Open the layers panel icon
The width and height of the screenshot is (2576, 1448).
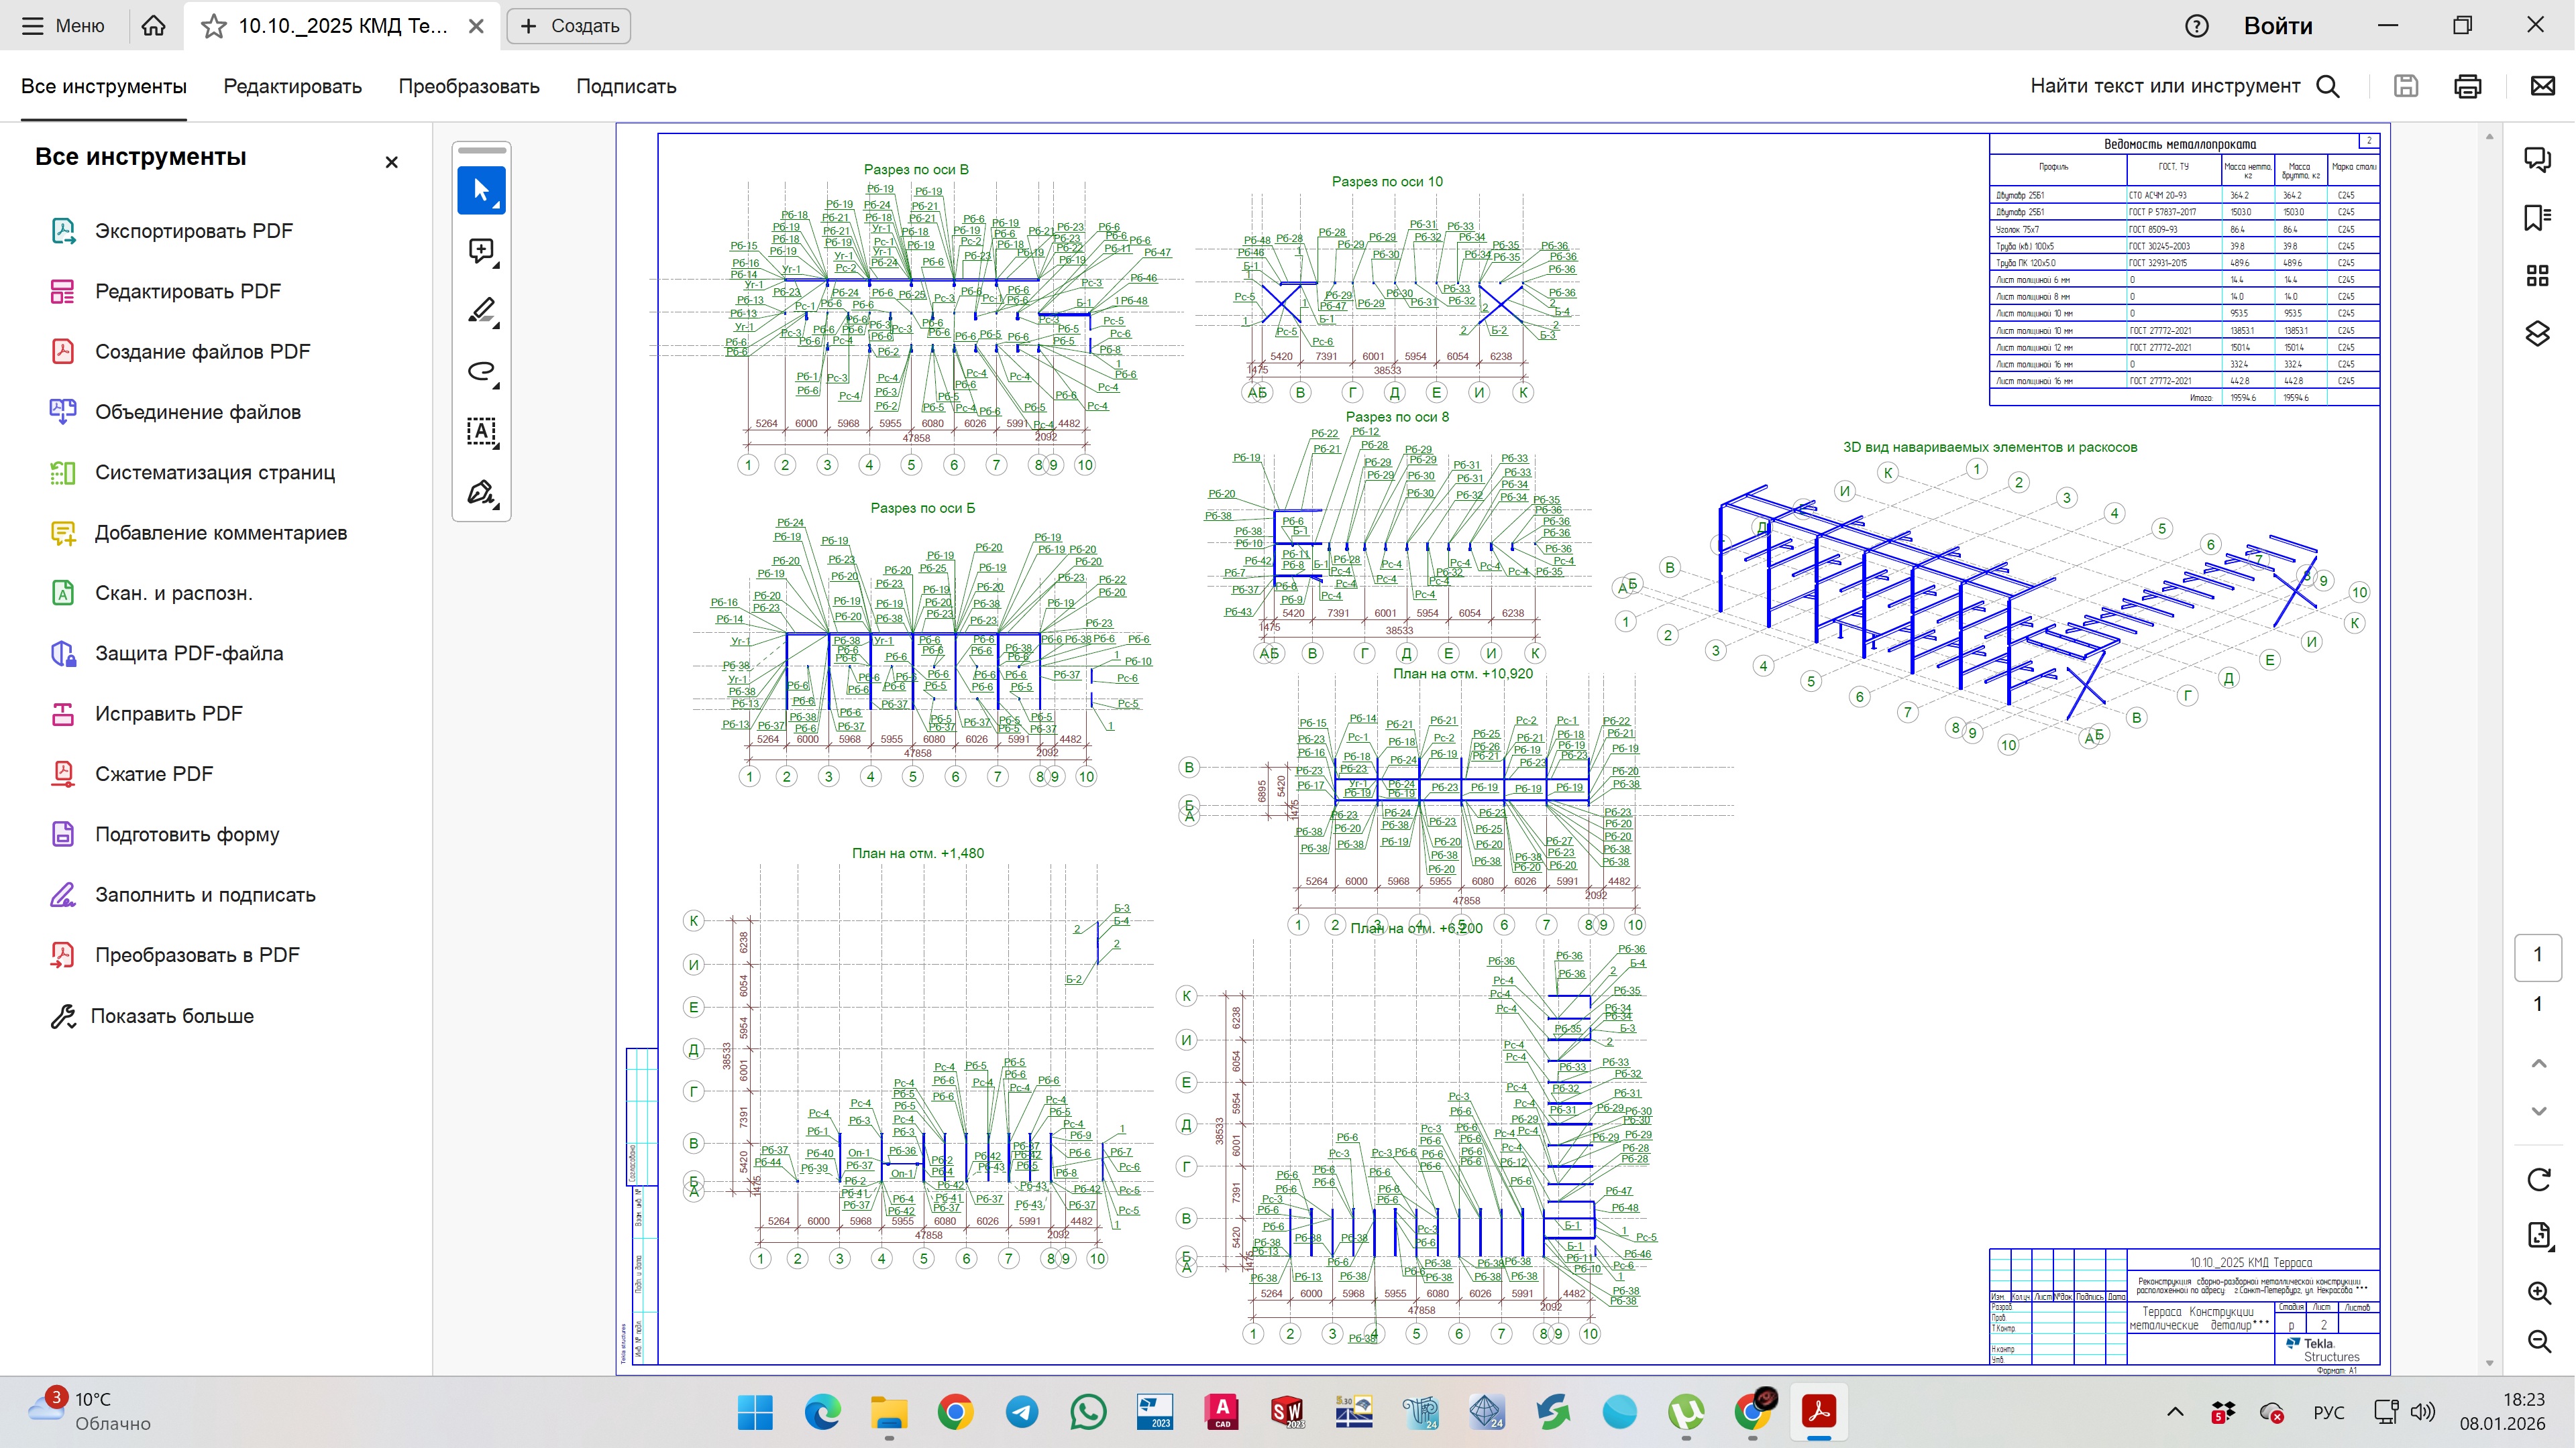click(2537, 334)
